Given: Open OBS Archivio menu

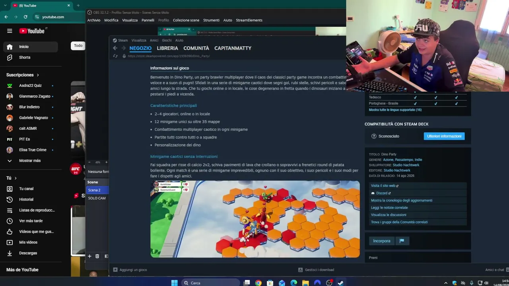Looking at the screenshot, I should 94,20.
